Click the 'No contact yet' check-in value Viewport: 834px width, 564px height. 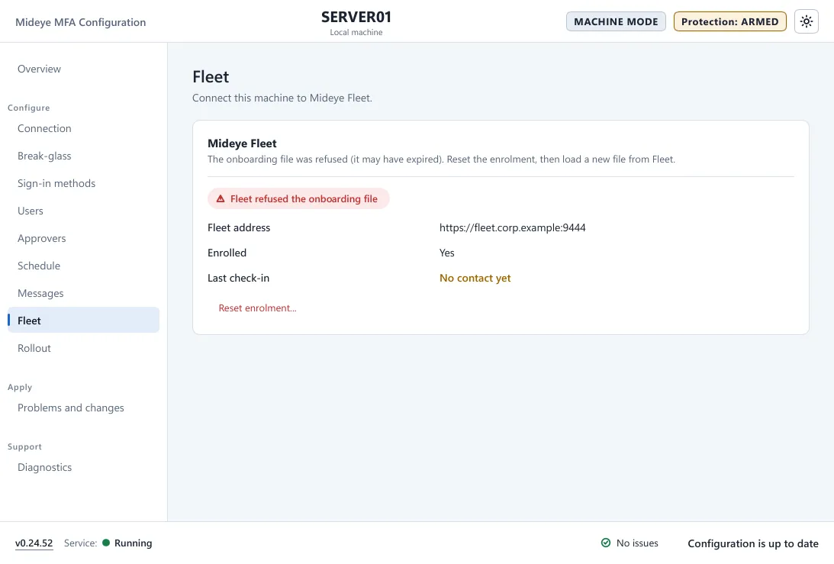(475, 279)
